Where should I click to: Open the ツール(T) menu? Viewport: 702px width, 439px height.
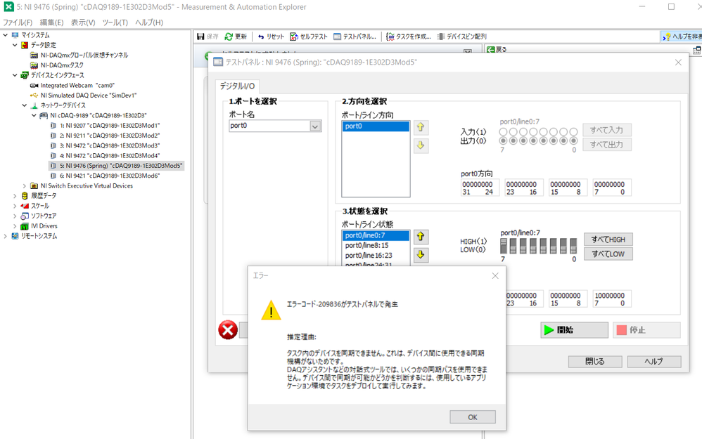point(115,22)
